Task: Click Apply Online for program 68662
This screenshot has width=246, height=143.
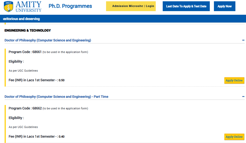Action: pyautogui.click(x=234, y=137)
